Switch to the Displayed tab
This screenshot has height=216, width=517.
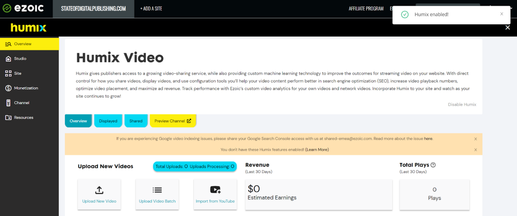[108, 120]
